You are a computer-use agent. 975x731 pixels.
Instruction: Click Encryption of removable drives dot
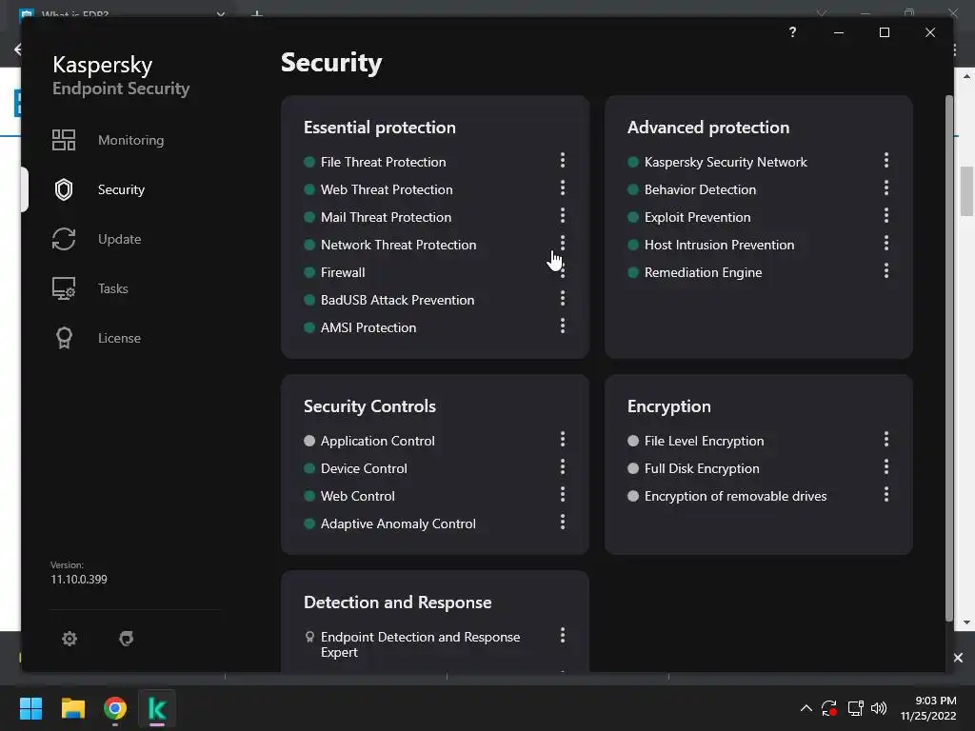pyautogui.click(x=633, y=496)
